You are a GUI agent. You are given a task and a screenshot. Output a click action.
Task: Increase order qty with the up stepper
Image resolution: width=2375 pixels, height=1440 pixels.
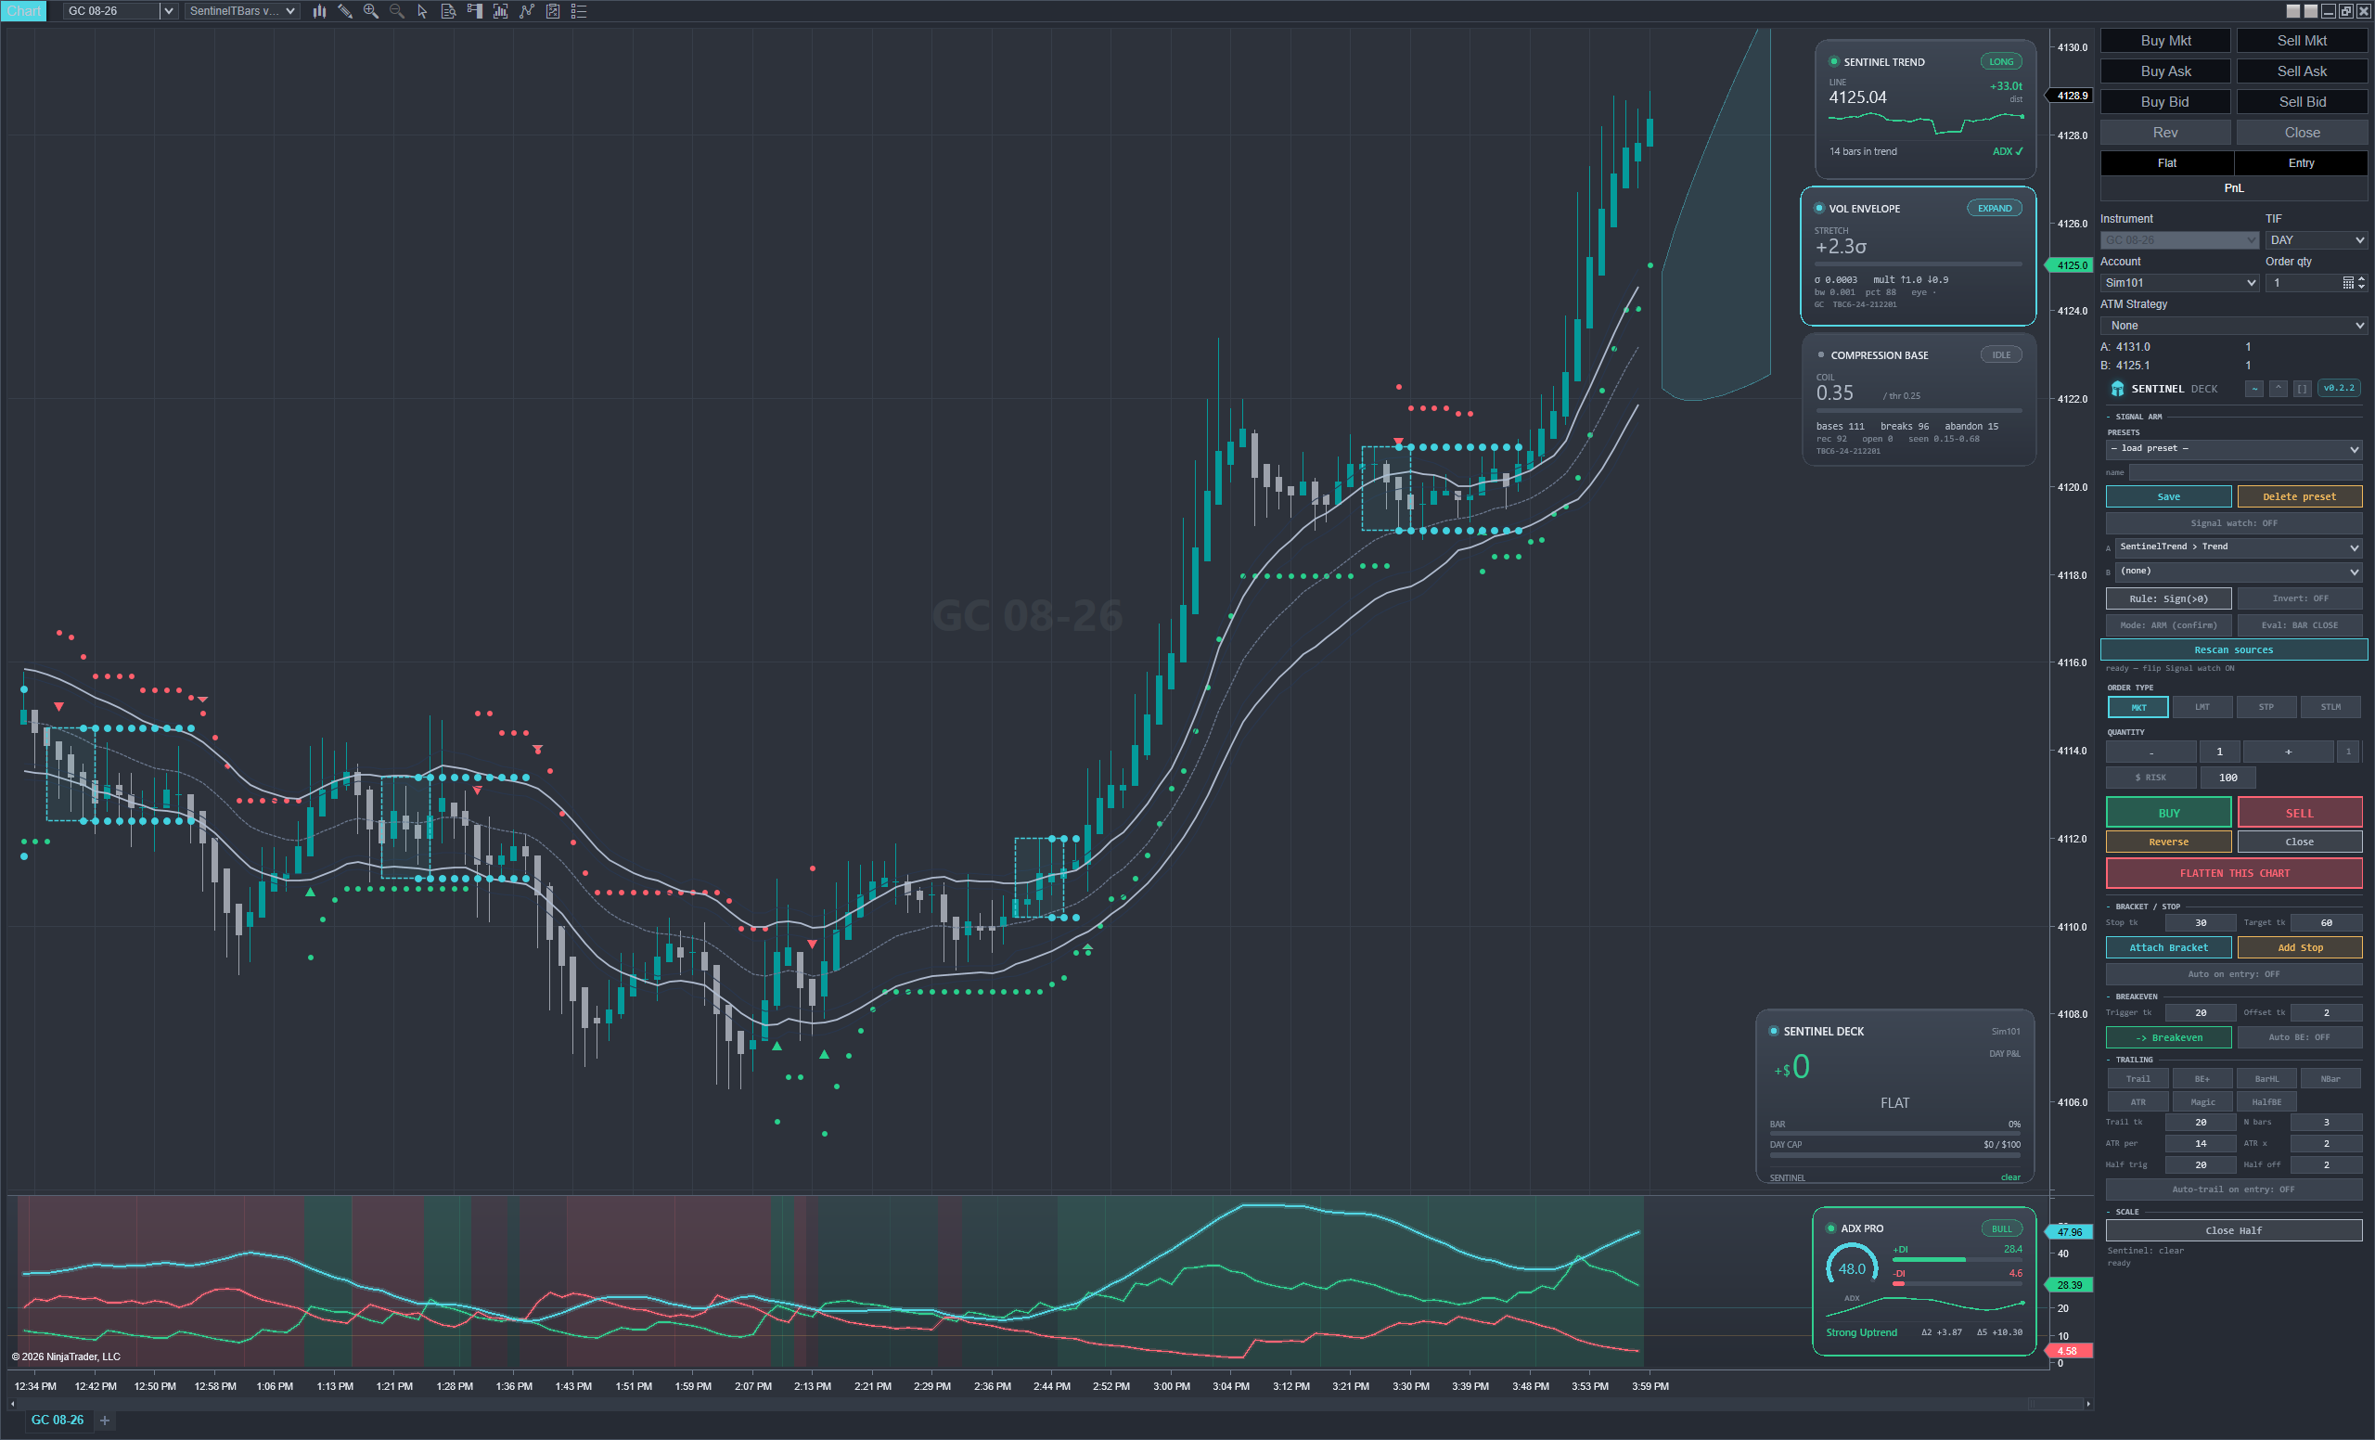point(2361,278)
